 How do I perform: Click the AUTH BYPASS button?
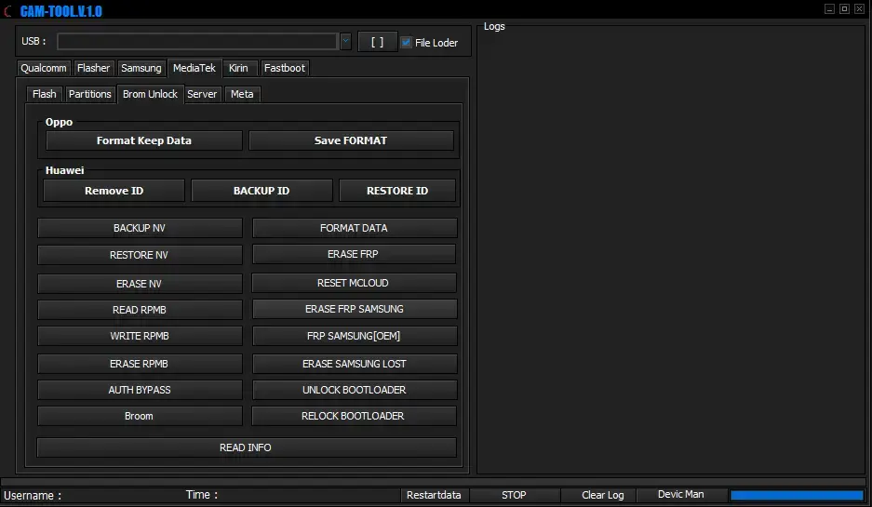pos(140,390)
